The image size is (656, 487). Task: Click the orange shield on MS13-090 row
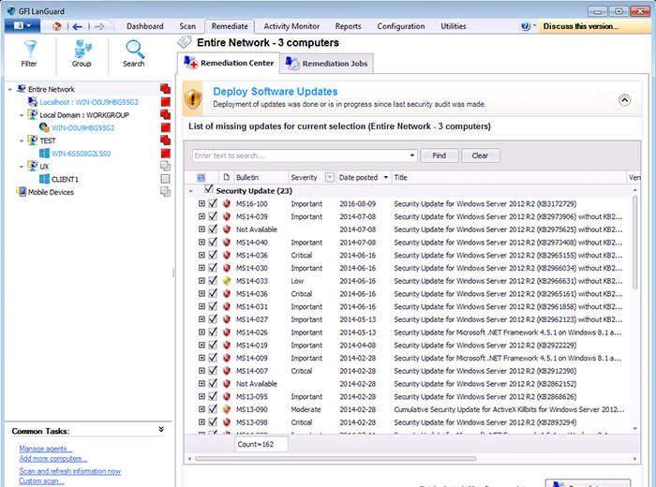227,409
